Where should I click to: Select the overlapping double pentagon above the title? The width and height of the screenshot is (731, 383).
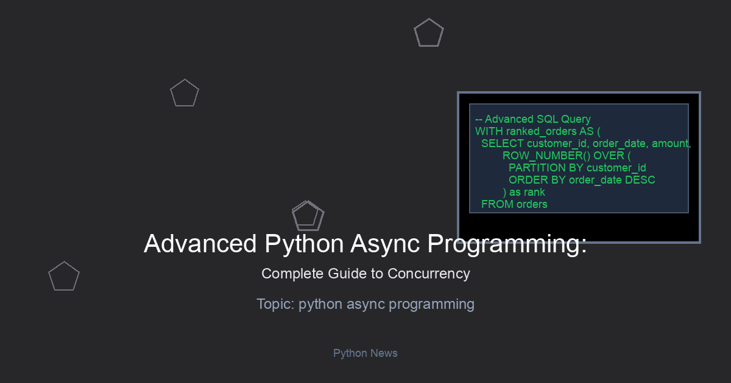click(x=308, y=216)
